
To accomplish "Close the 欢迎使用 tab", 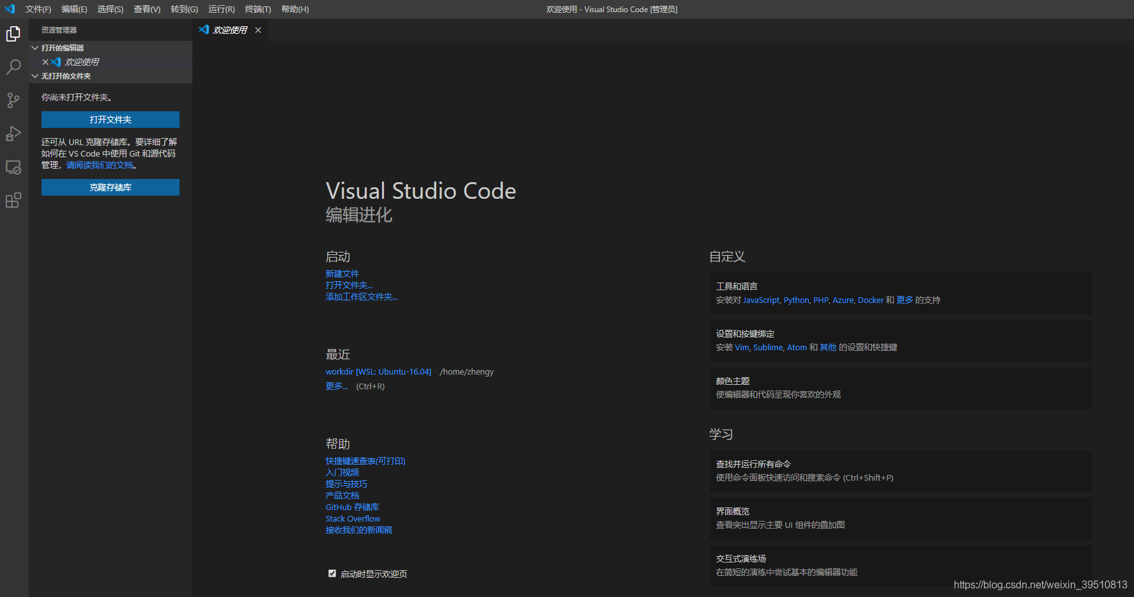I will pos(258,29).
